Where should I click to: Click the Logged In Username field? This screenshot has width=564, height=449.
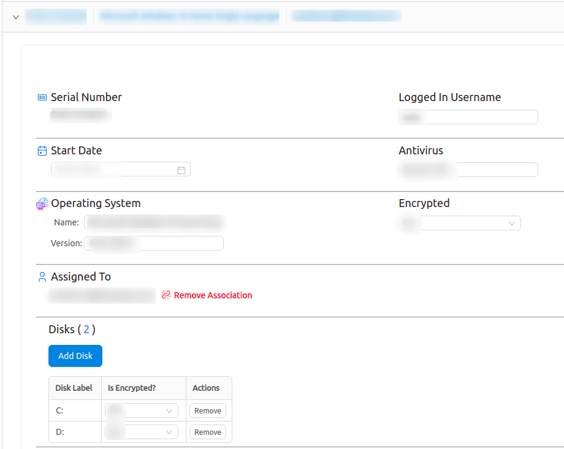click(468, 117)
